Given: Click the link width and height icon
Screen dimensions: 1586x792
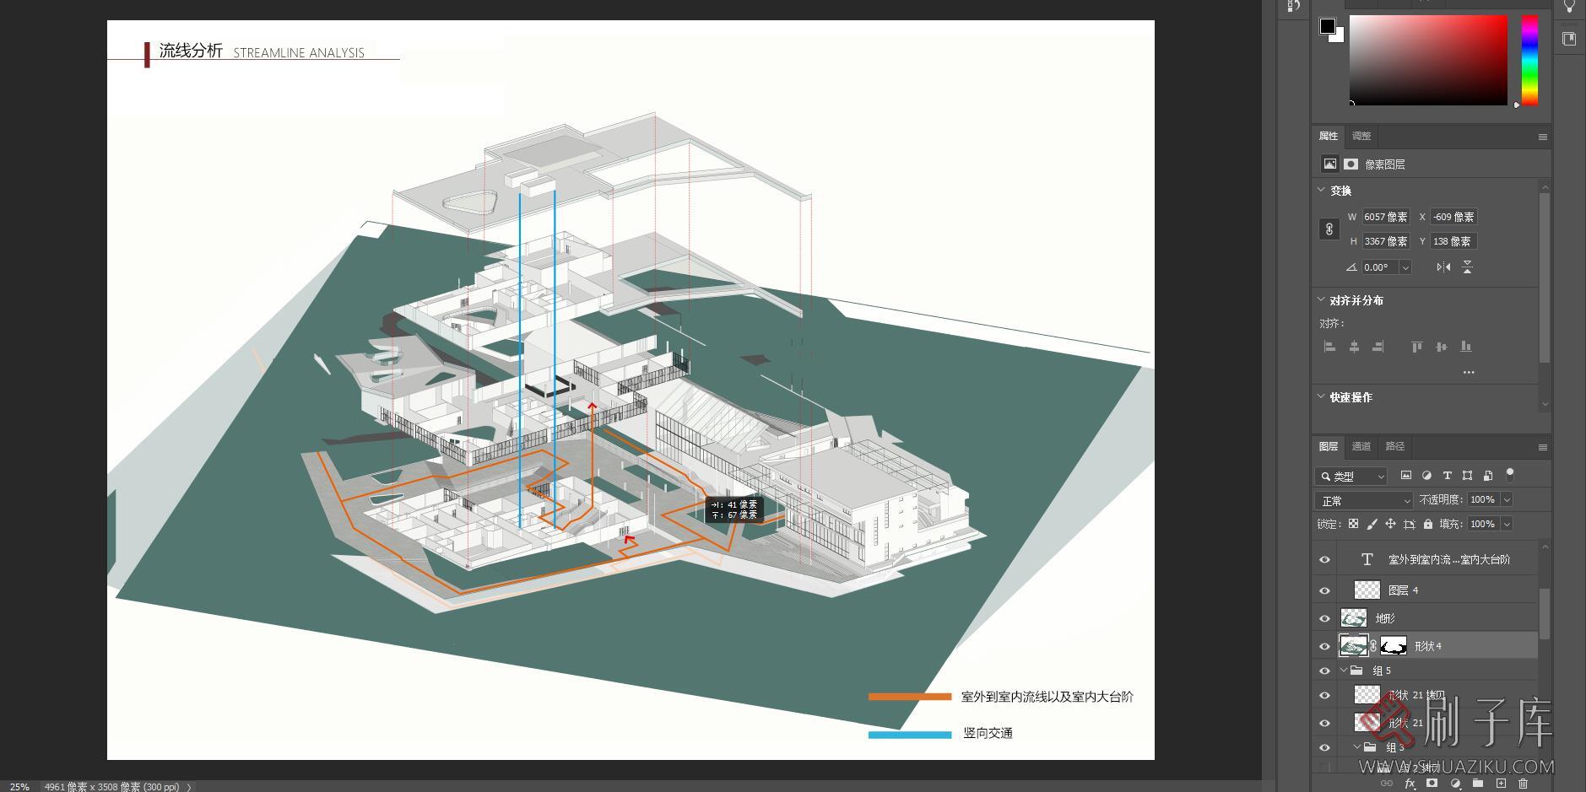Looking at the screenshot, I should click(x=1329, y=229).
